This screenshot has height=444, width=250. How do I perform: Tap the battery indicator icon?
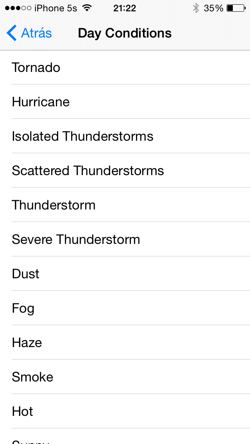[236, 8]
